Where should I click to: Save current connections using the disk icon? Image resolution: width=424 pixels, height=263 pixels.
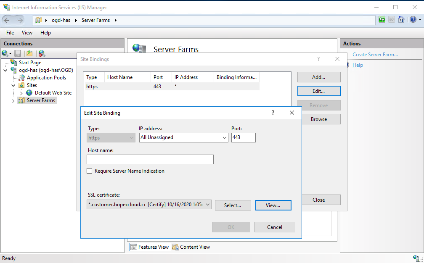(x=18, y=53)
